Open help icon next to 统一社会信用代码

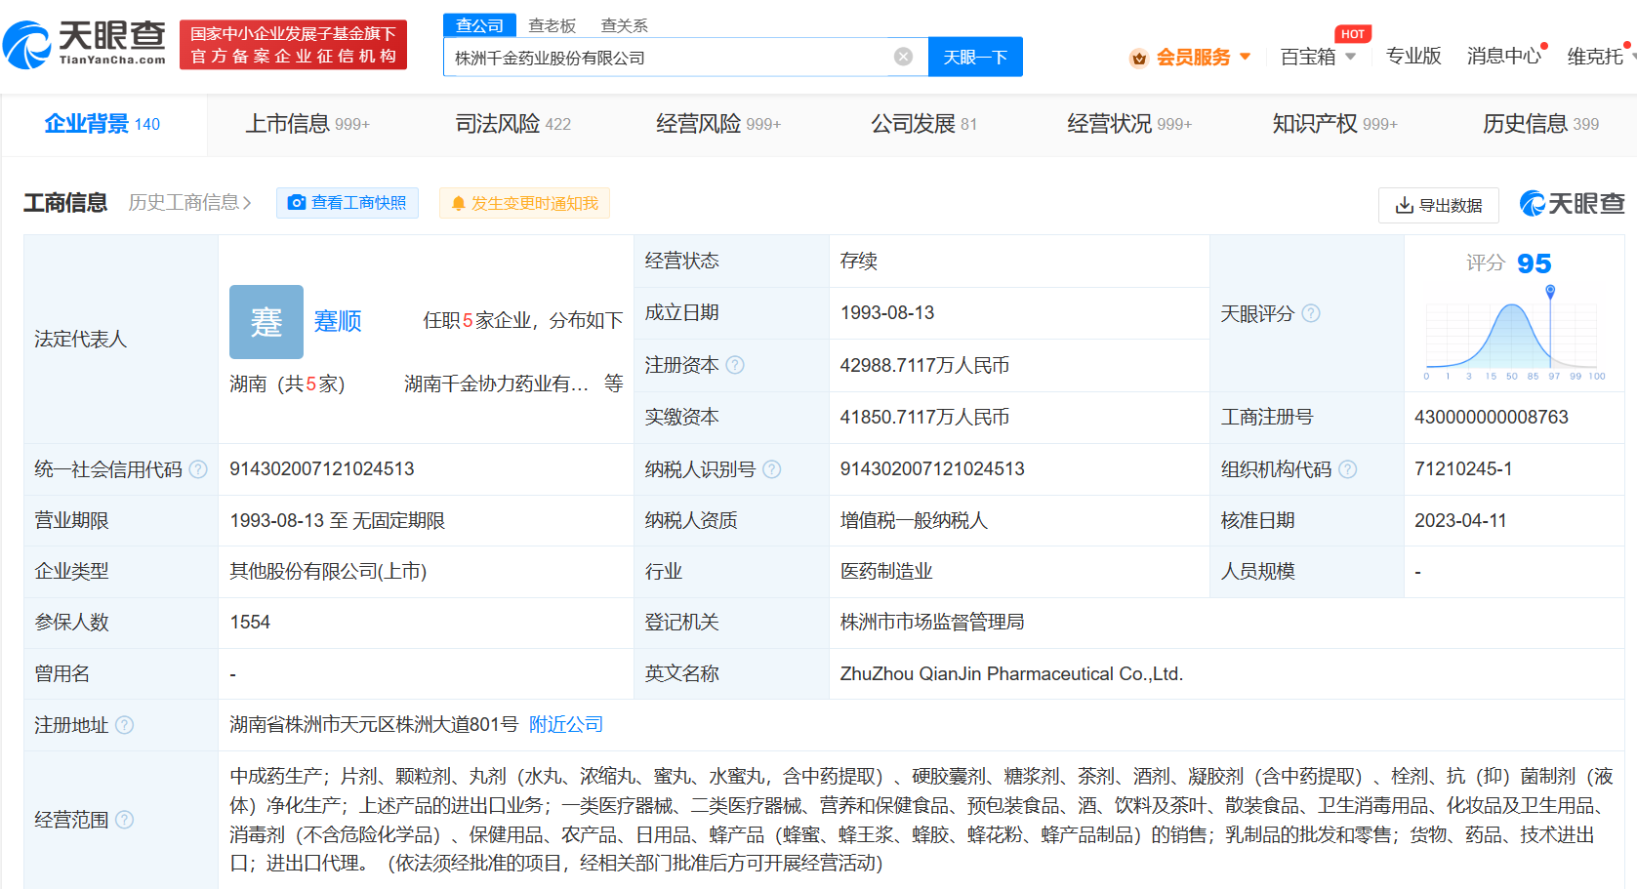point(198,469)
